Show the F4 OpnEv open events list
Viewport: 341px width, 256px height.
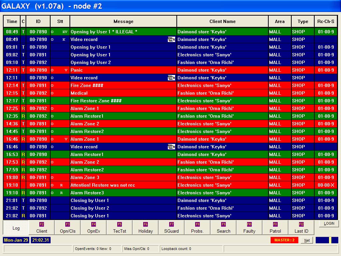[94, 228]
